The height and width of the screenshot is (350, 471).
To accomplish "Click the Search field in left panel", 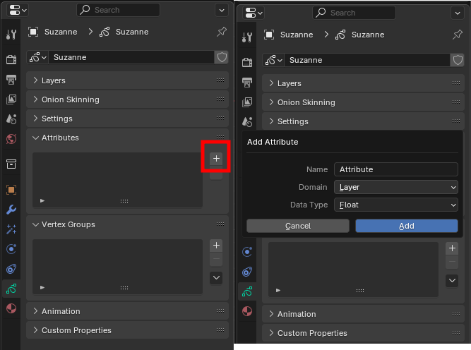I will click(119, 10).
